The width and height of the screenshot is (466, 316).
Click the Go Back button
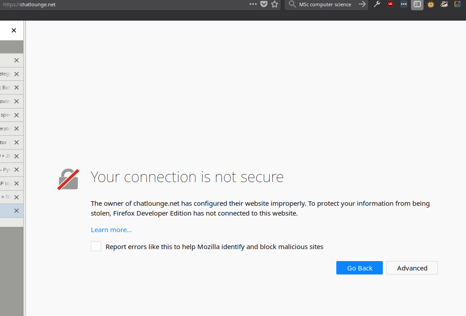tap(360, 268)
